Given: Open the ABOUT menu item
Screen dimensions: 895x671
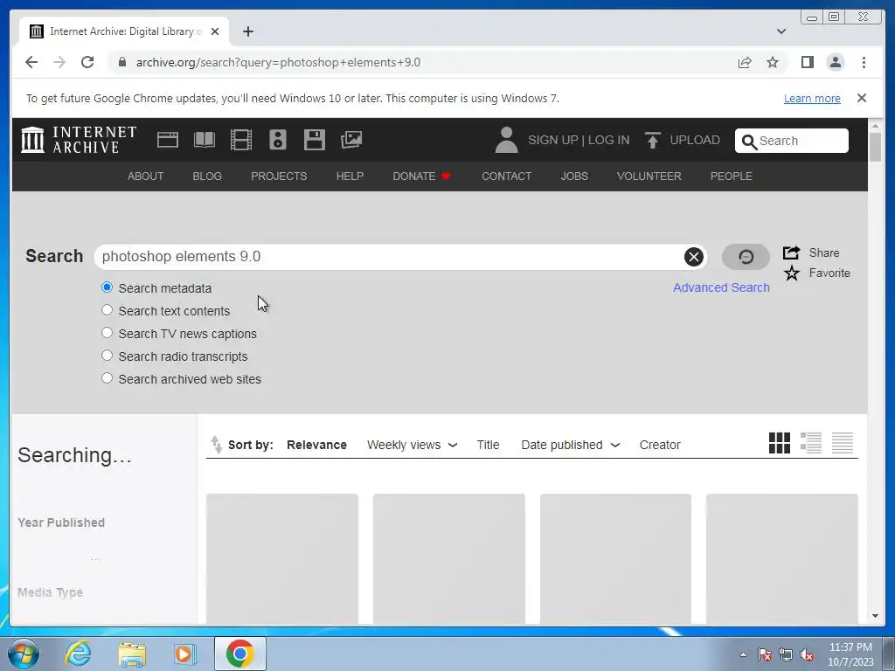Looking at the screenshot, I should coord(146,176).
